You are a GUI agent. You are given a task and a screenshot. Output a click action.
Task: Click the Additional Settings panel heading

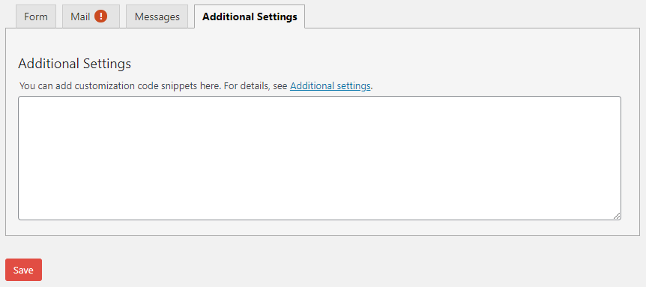pyautogui.click(x=75, y=64)
